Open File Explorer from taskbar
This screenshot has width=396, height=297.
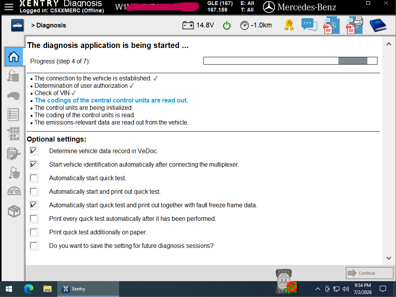(47, 288)
